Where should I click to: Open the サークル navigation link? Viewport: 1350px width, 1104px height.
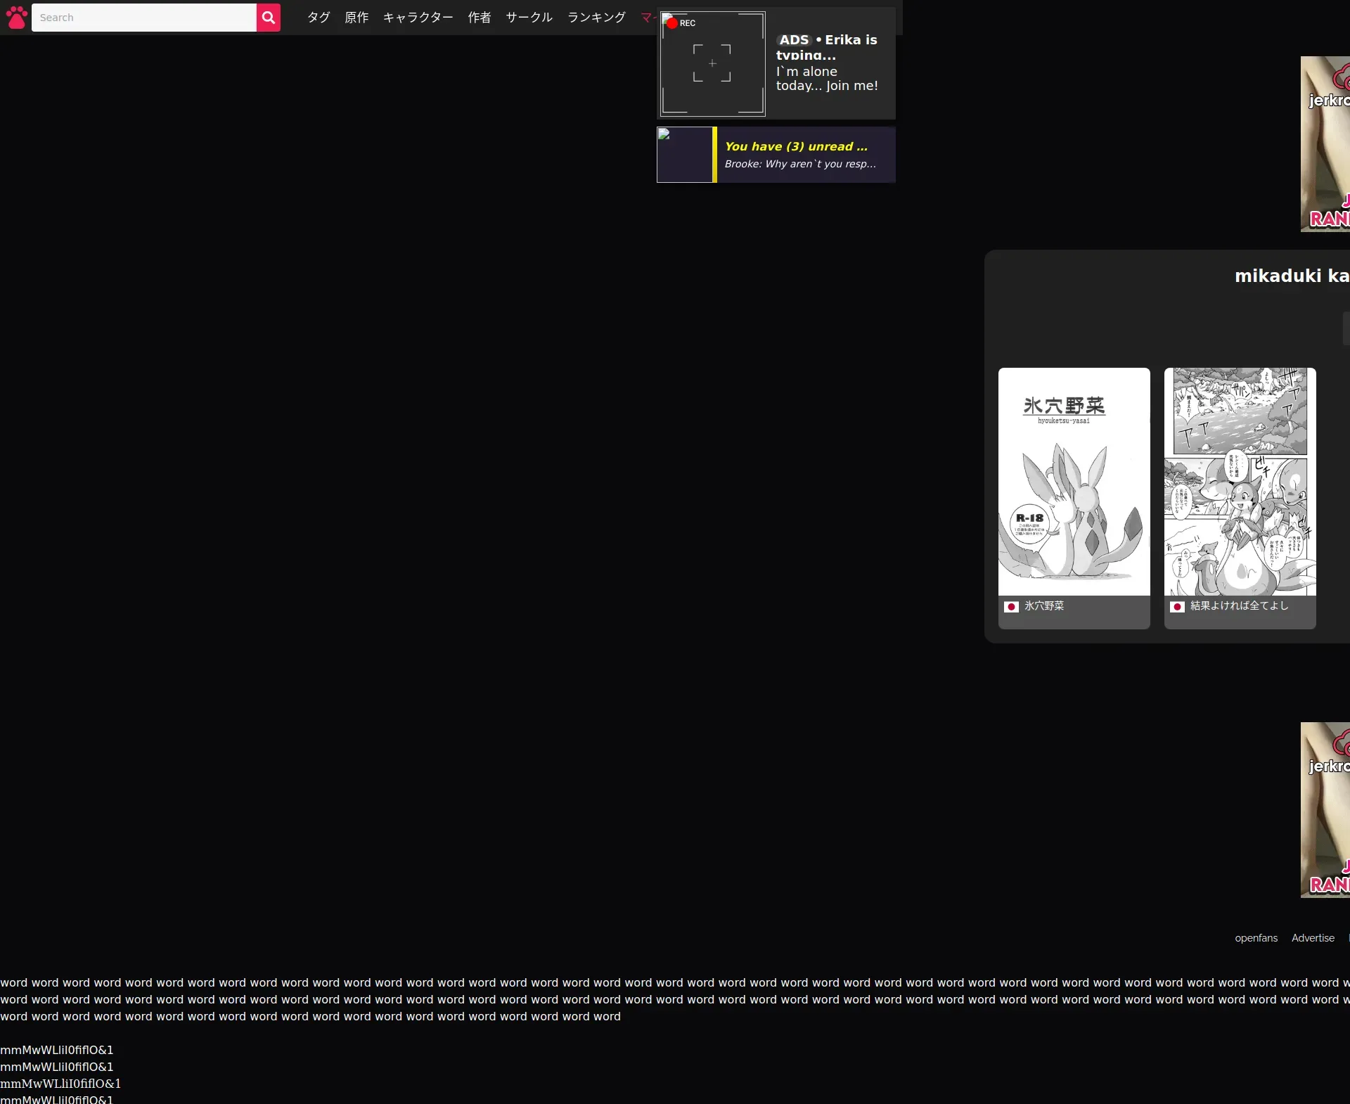(529, 18)
